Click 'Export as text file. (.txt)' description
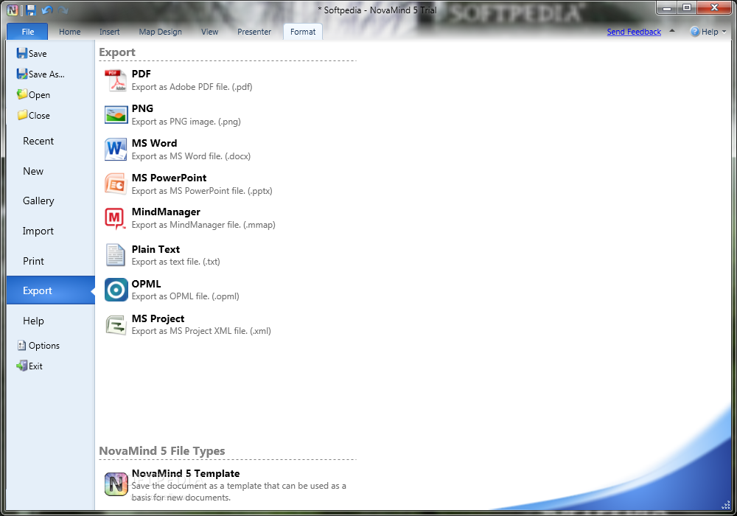The width and height of the screenshot is (737, 516). pyautogui.click(x=176, y=261)
